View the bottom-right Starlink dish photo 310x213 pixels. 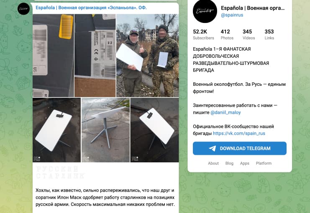pyautogui.click(x=155, y=130)
